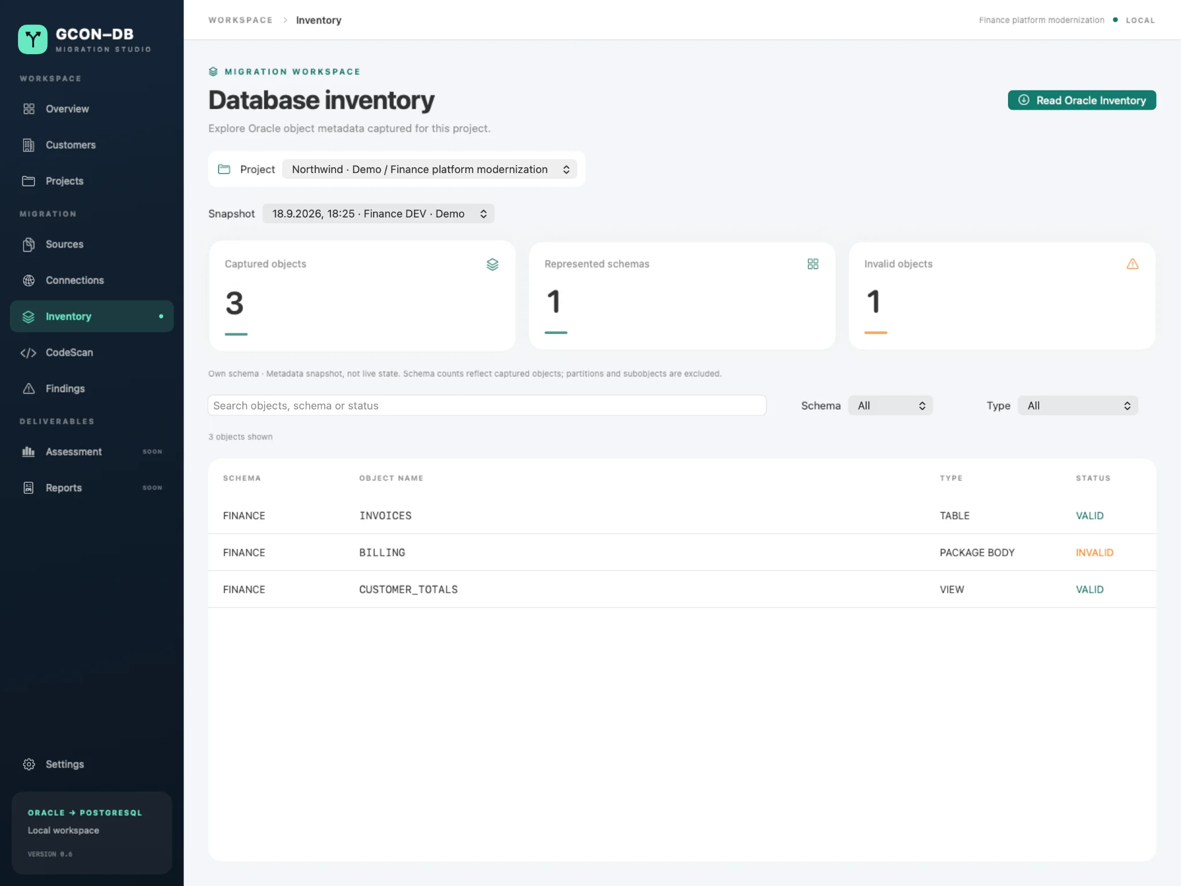1181x886 pixels.
Task: Click the Settings gear icon
Action: pos(29,764)
